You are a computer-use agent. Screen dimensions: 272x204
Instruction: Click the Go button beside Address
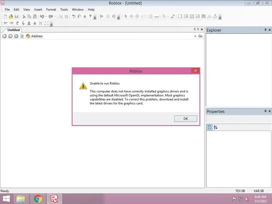pyautogui.click(x=200, y=36)
